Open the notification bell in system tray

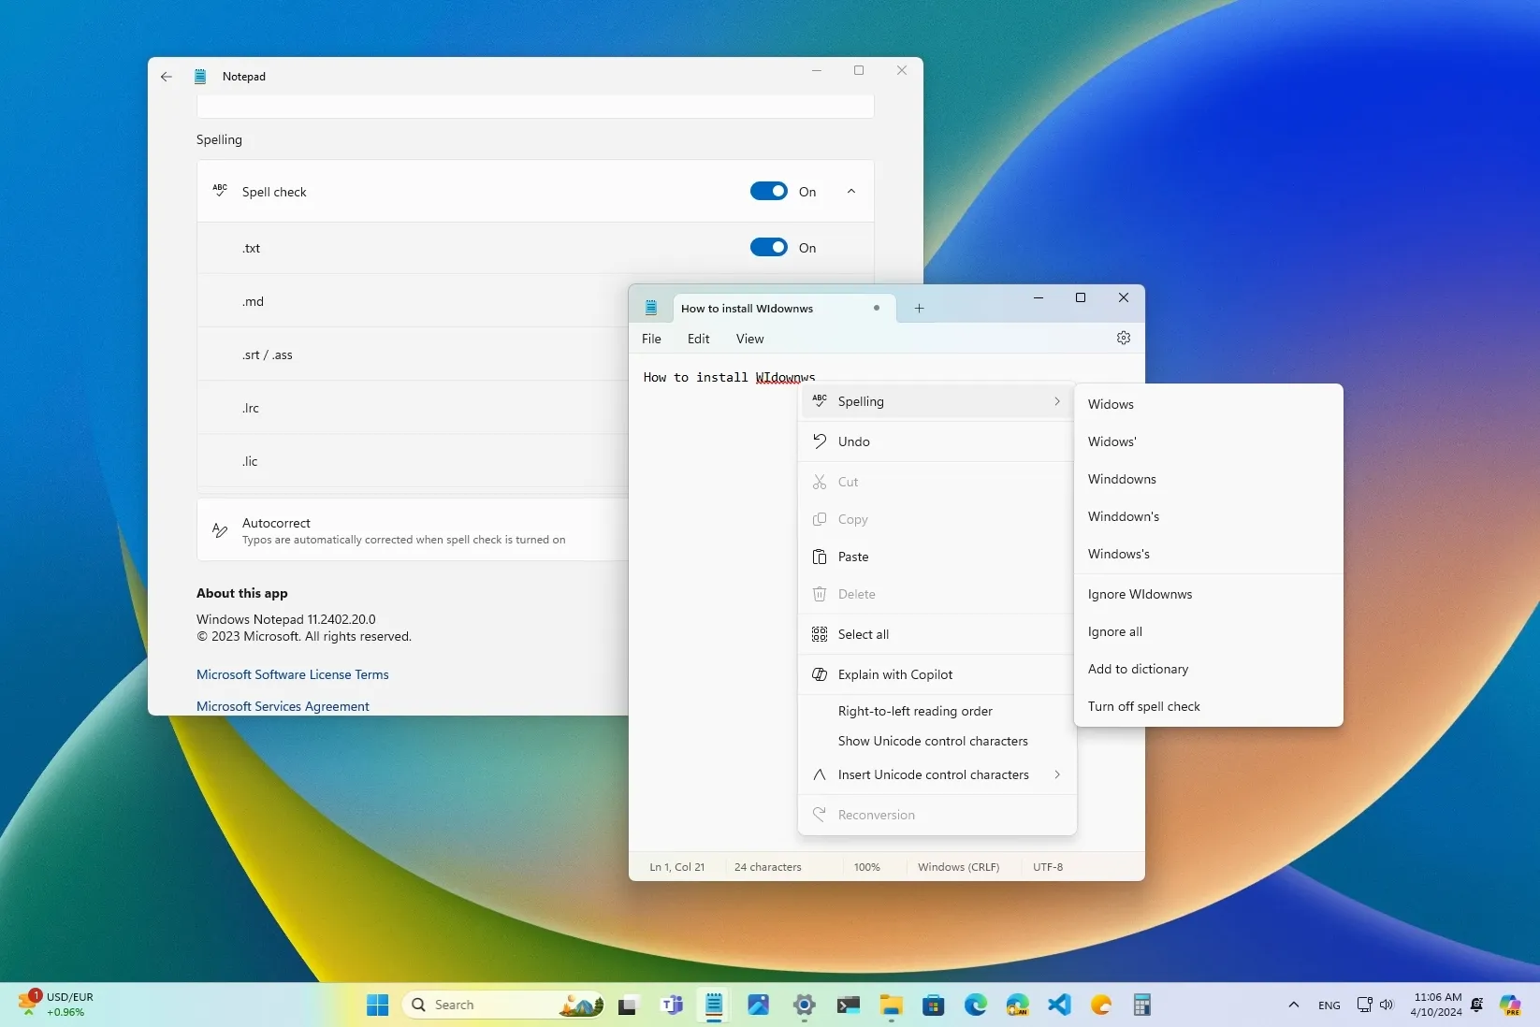tap(1477, 1005)
